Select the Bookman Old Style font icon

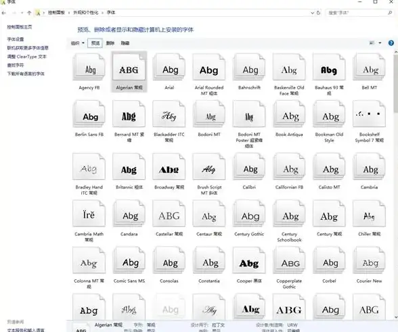point(329,114)
